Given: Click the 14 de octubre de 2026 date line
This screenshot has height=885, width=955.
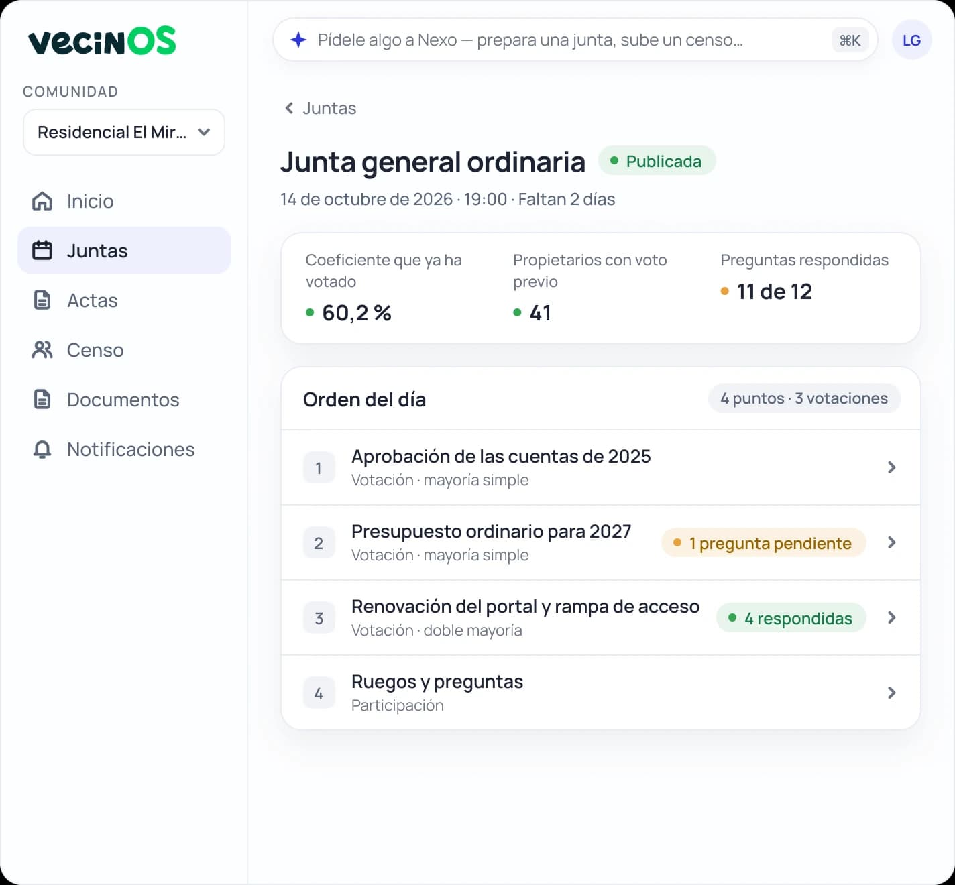Looking at the screenshot, I should [447, 199].
